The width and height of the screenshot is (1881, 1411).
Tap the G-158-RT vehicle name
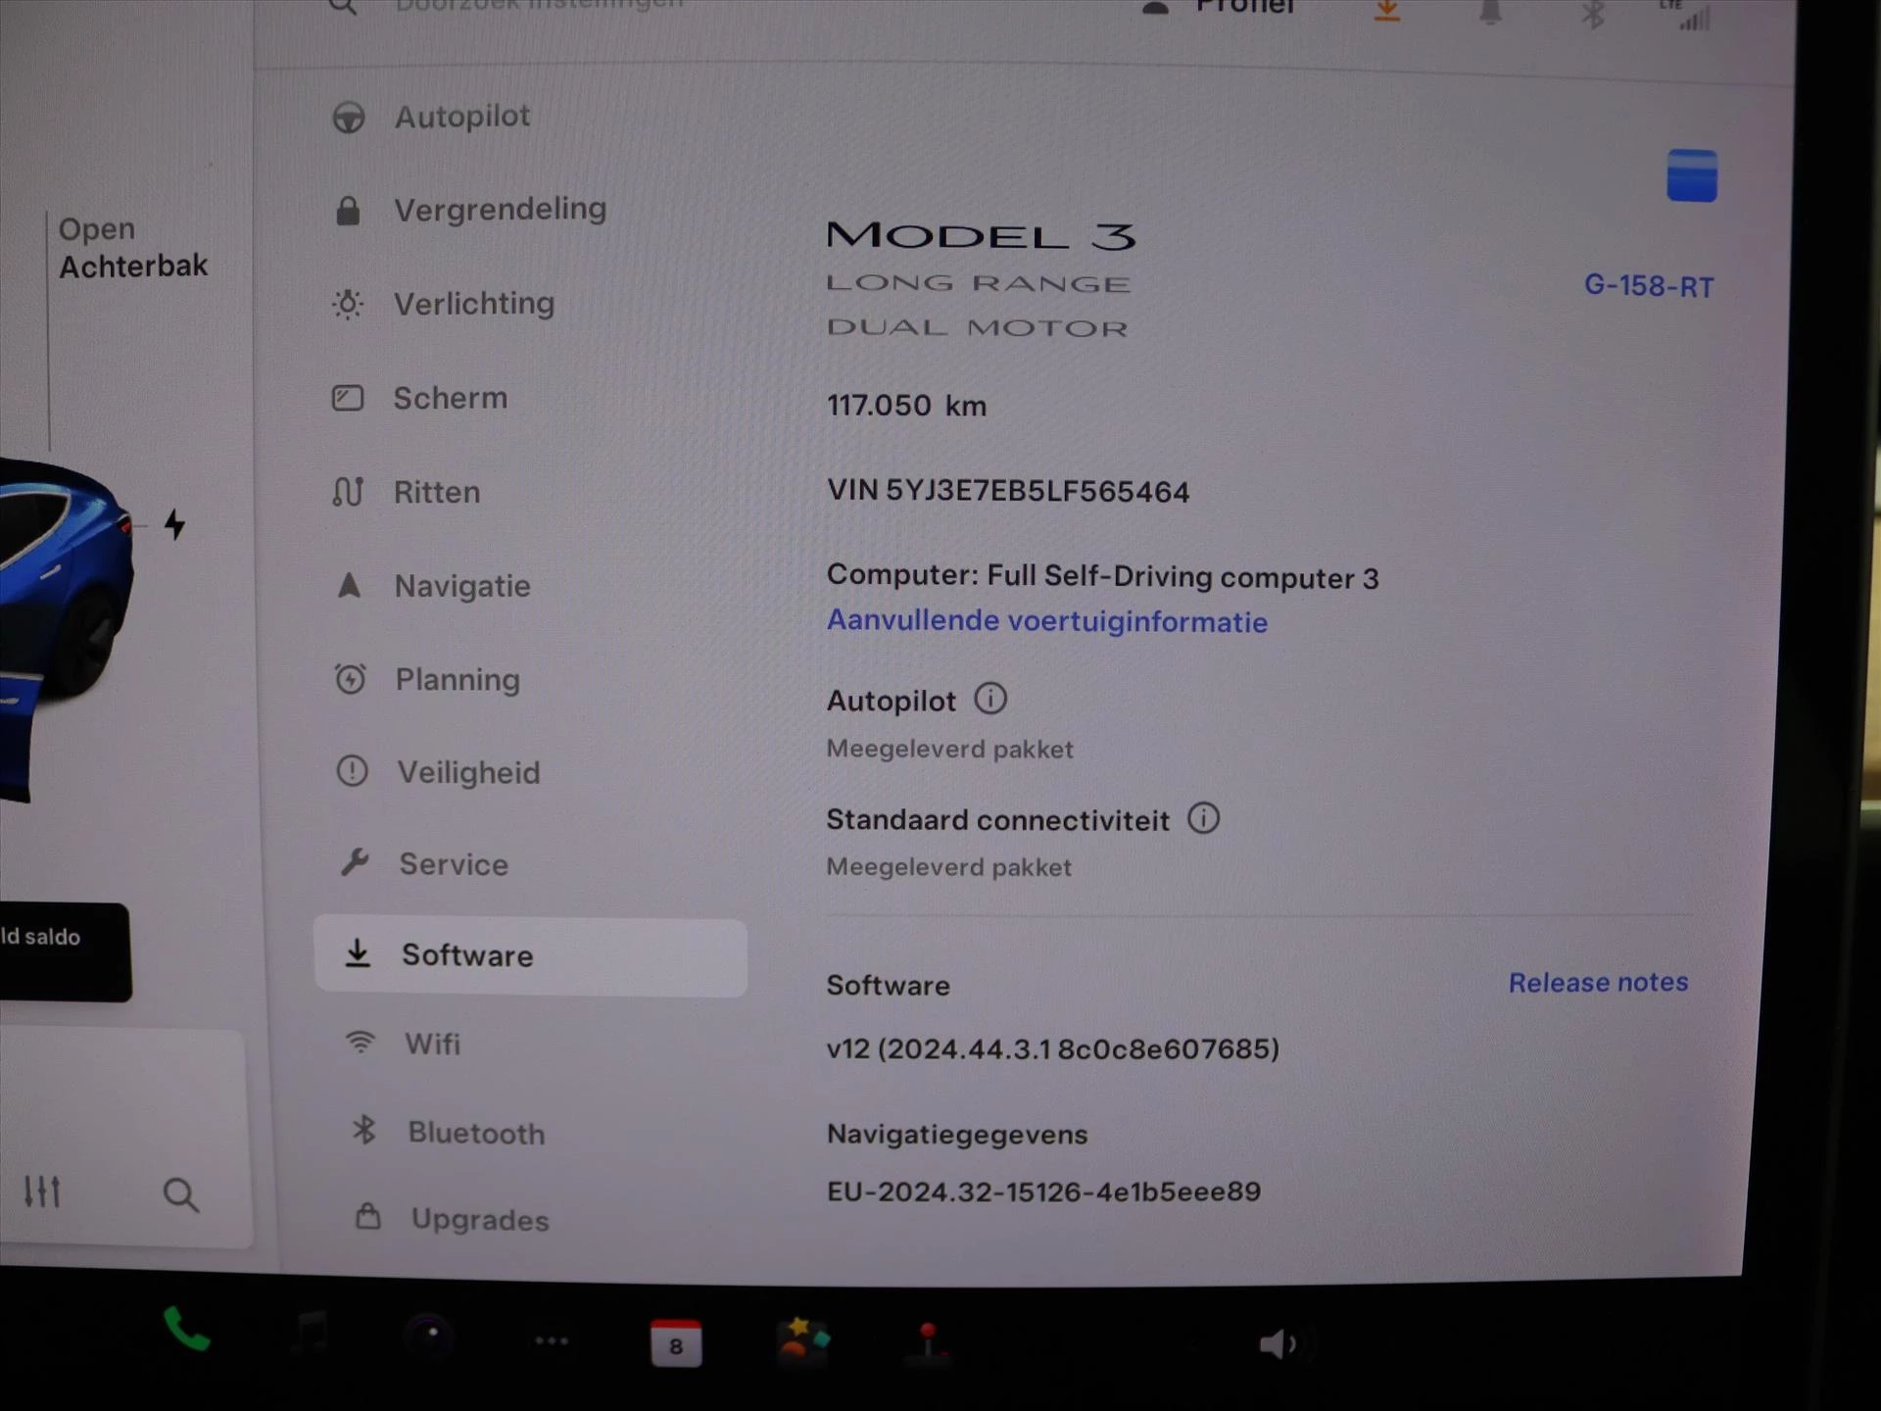(1649, 286)
